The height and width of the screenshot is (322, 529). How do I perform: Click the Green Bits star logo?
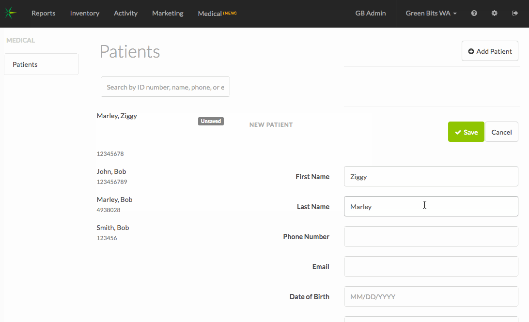click(x=10, y=14)
